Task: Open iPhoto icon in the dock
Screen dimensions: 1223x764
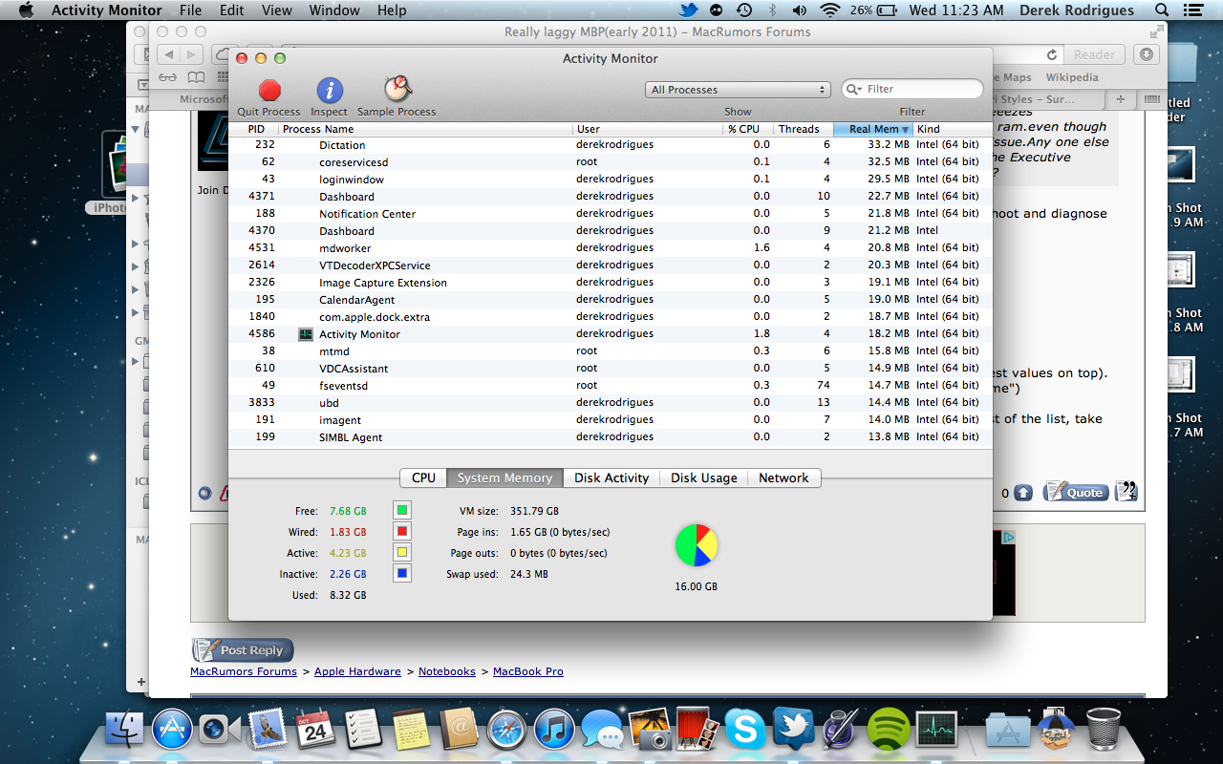Action: coord(650,731)
